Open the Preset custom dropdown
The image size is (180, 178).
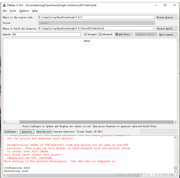tap(96, 23)
